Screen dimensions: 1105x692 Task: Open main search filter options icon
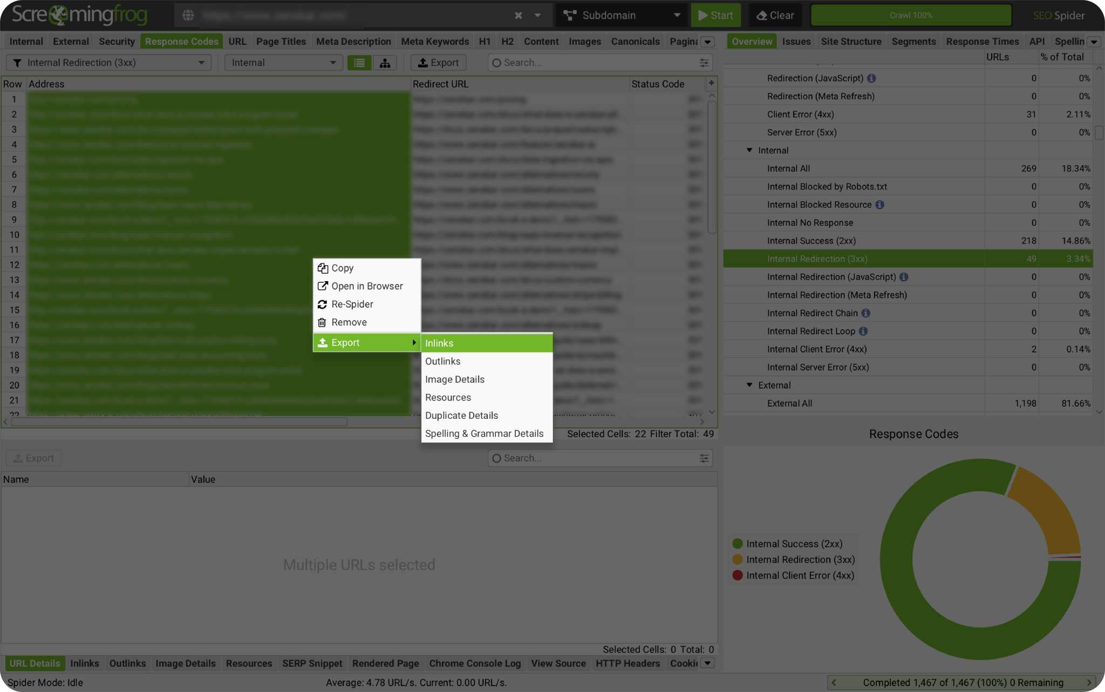[x=704, y=63]
